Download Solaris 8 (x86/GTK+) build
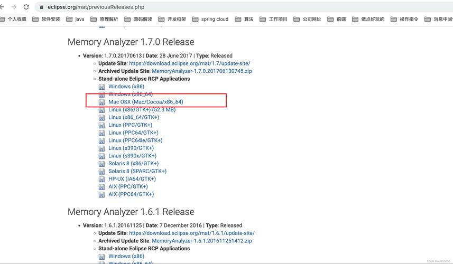 tap(134, 163)
